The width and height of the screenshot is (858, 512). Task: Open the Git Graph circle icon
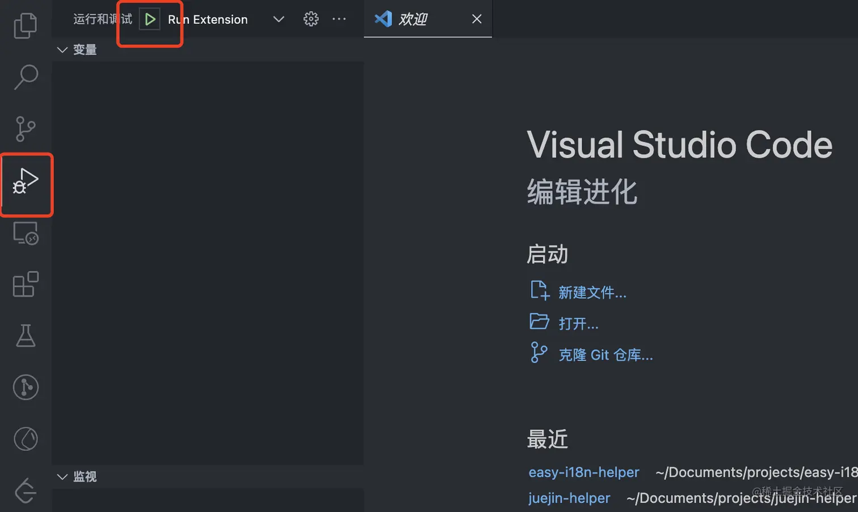(x=26, y=387)
